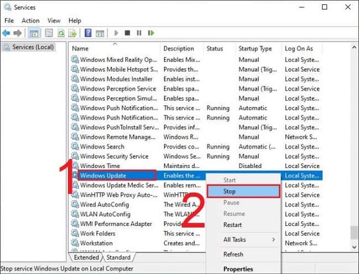Sort by the Name column header
359x274 pixels.
click(115, 49)
